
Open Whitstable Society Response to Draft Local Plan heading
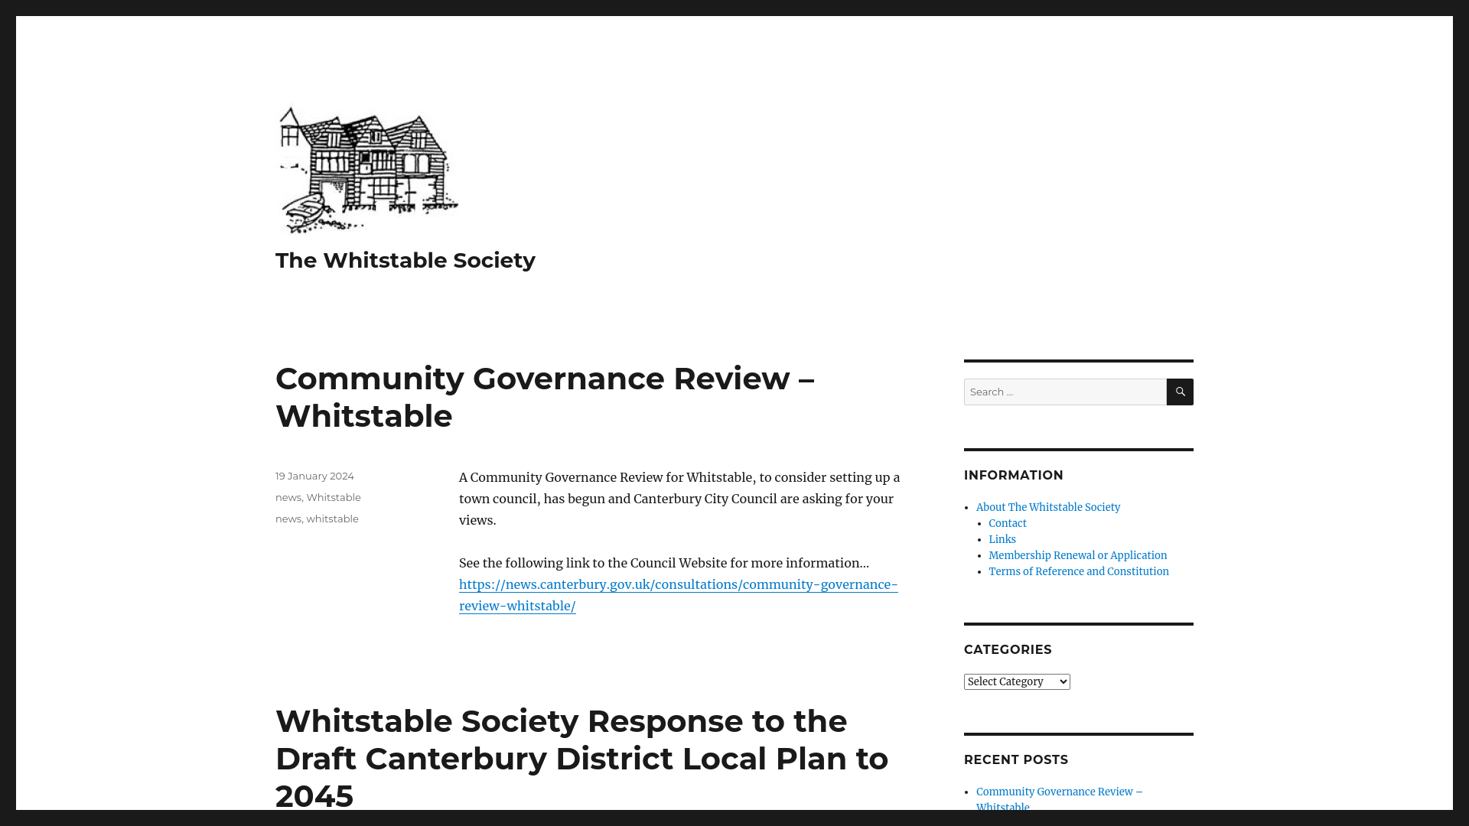point(581,758)
